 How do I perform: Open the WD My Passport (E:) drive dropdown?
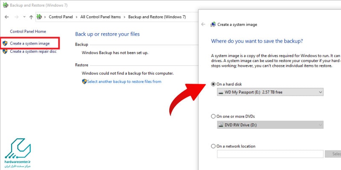pyautogui.click(x=270, y=92)
